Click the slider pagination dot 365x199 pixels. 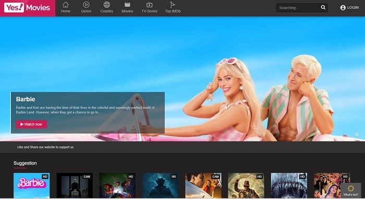357,134
